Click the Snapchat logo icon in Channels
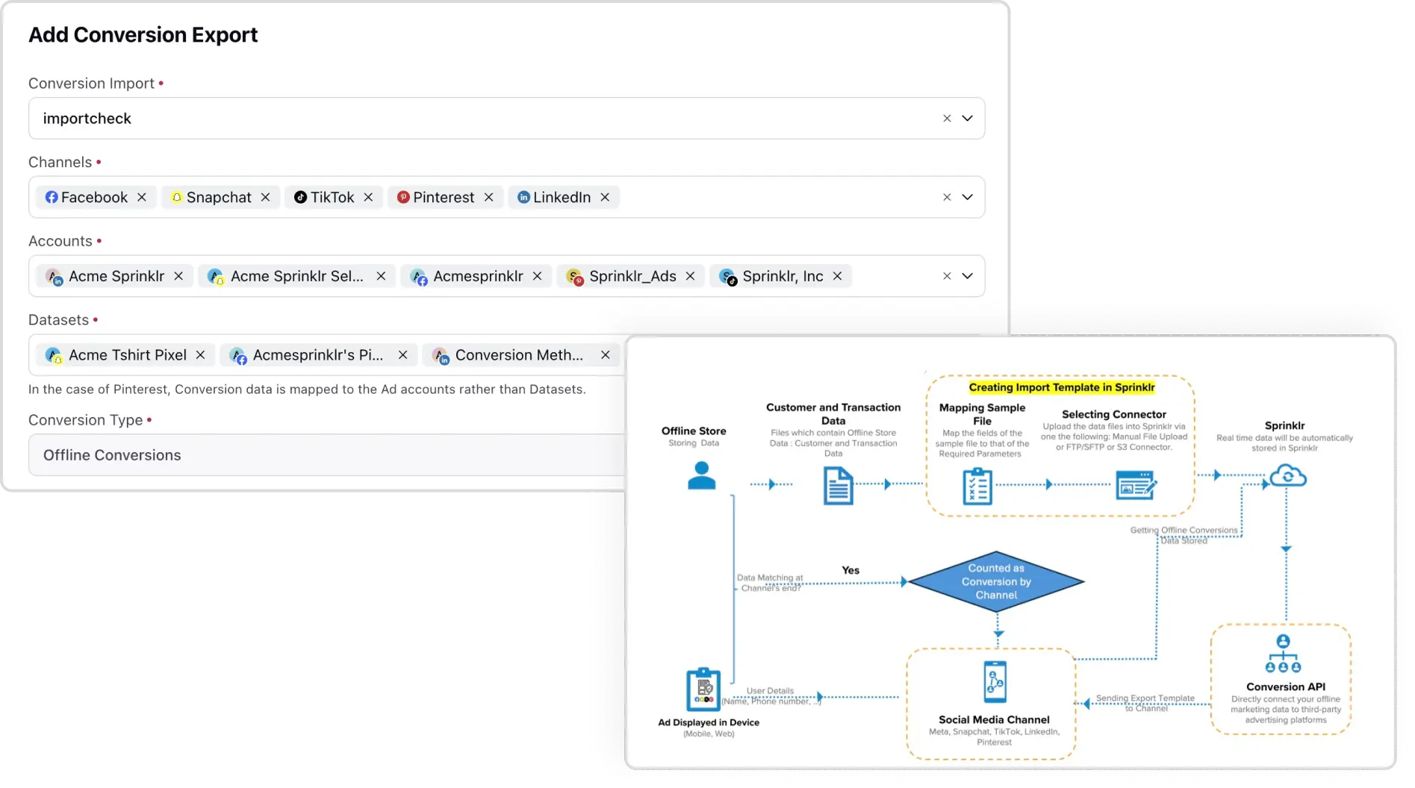The width and height of the screenshot is (1415, 788). point(177,198)
